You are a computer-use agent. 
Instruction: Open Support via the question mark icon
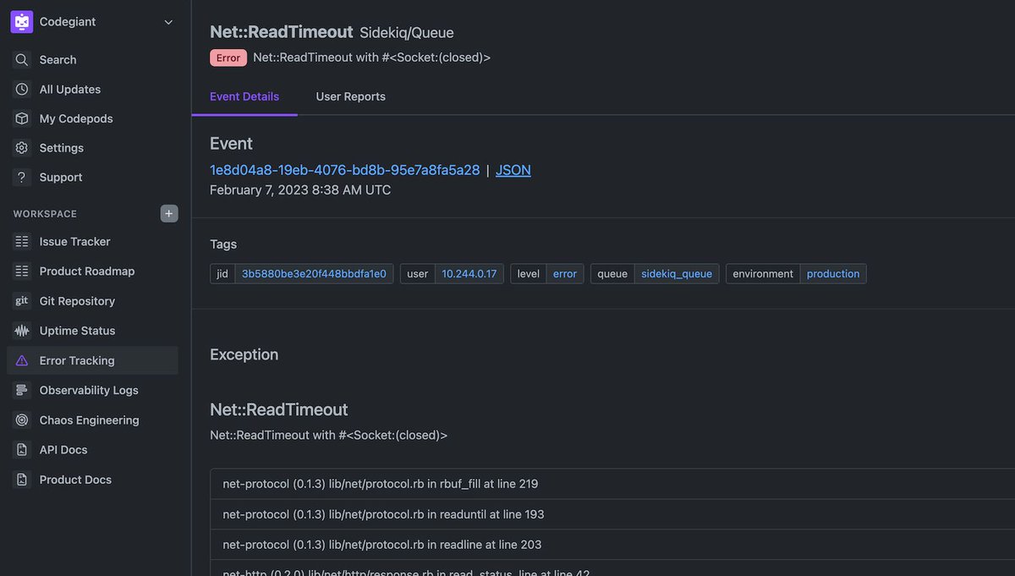click(x=21, y=177)
